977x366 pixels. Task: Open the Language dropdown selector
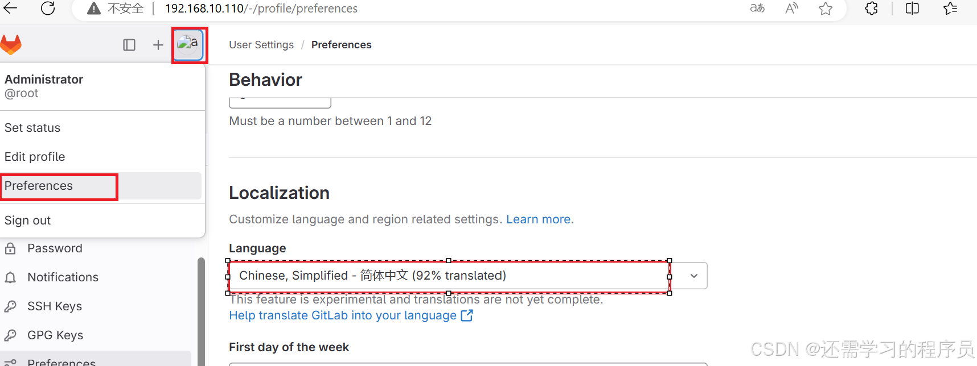pyautogui.click(x=468, y=276)
